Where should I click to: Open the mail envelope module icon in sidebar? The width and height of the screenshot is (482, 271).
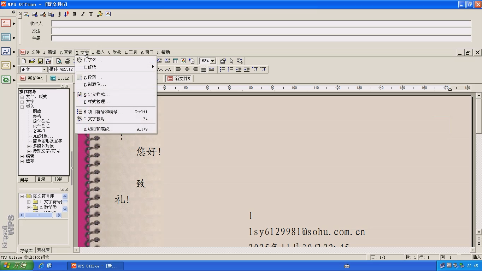click(6, 66)
